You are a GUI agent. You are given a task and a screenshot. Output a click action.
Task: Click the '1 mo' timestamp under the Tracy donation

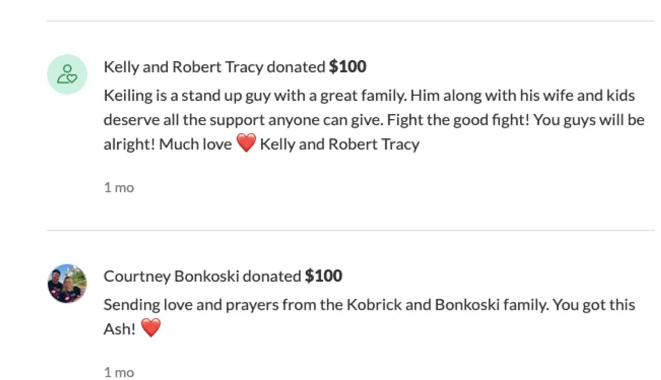pyautogui.click(x=119, y=187)
